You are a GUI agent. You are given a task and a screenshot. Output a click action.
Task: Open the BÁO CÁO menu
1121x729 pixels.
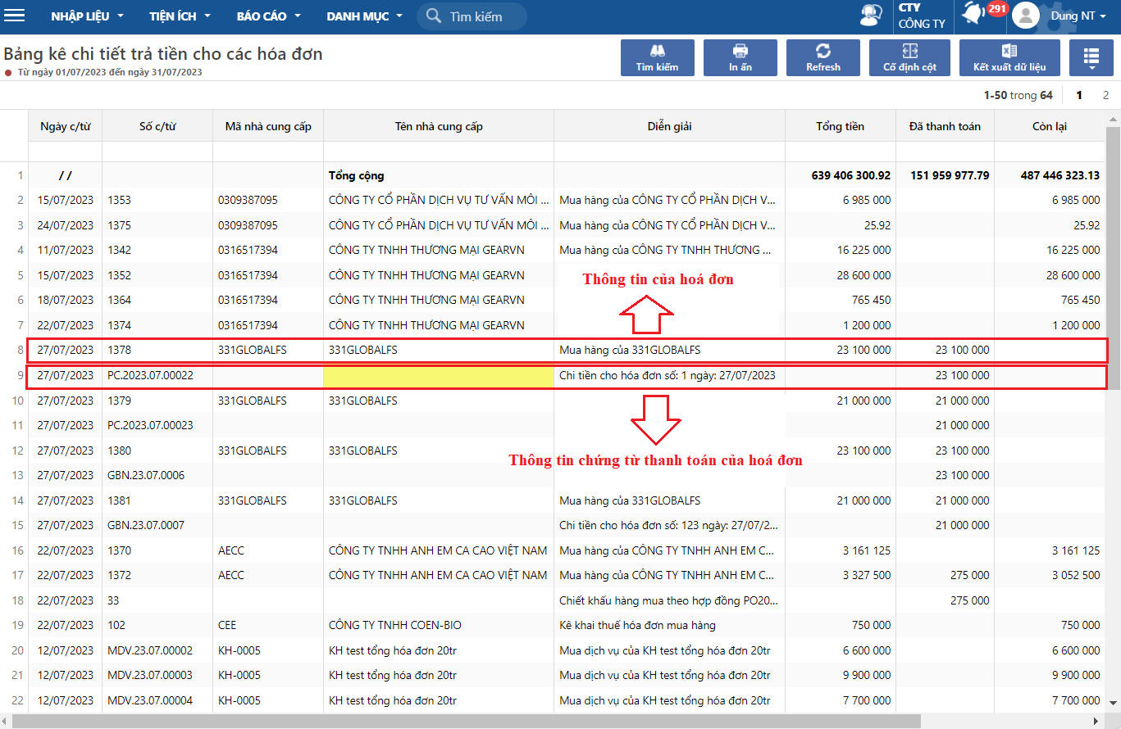268,16
